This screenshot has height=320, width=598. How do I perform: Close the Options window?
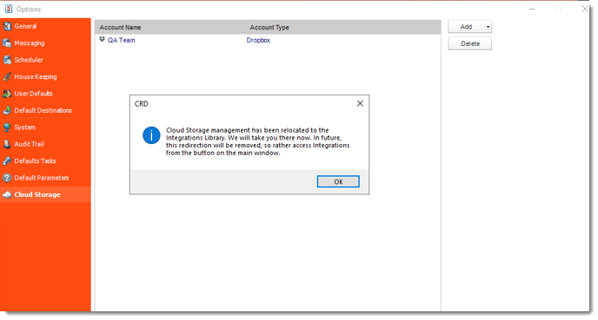pos(585,9)
